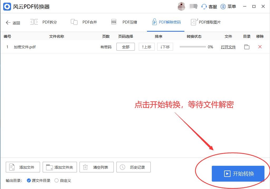Click the 历史记录 history button

tap(133, 167)
